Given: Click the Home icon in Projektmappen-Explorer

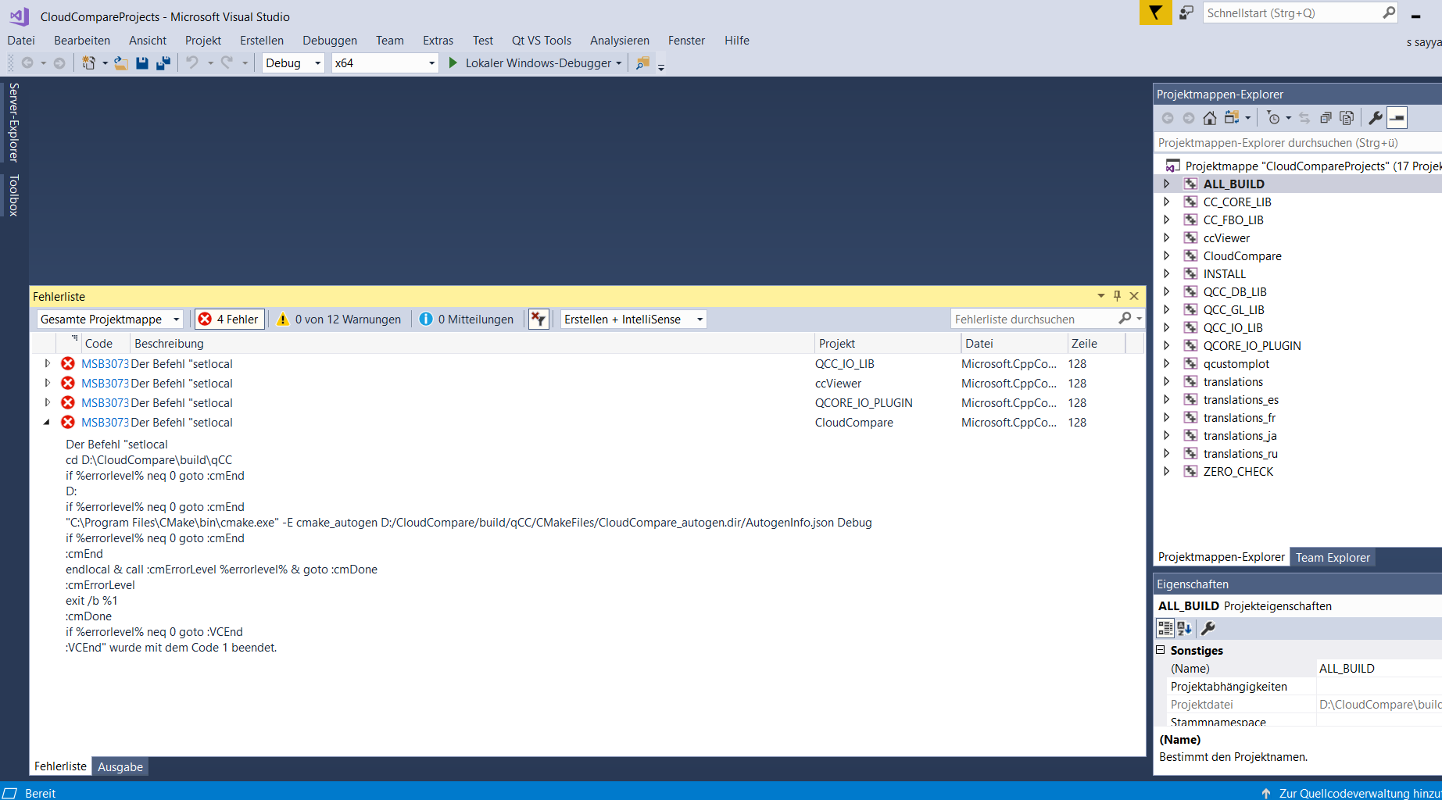Looking at the screenshot, I should coord(1210,118).
